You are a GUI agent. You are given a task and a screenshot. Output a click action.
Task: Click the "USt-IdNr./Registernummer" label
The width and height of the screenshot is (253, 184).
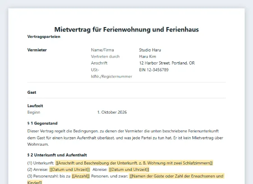[112, 73]
